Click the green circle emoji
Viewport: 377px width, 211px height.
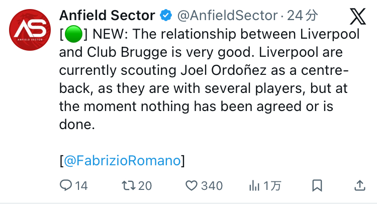click(73, 35)
